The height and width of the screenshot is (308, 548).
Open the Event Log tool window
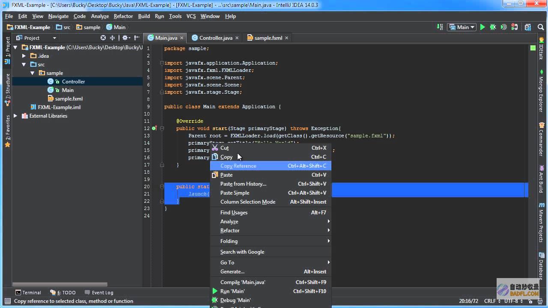[99, 293]
